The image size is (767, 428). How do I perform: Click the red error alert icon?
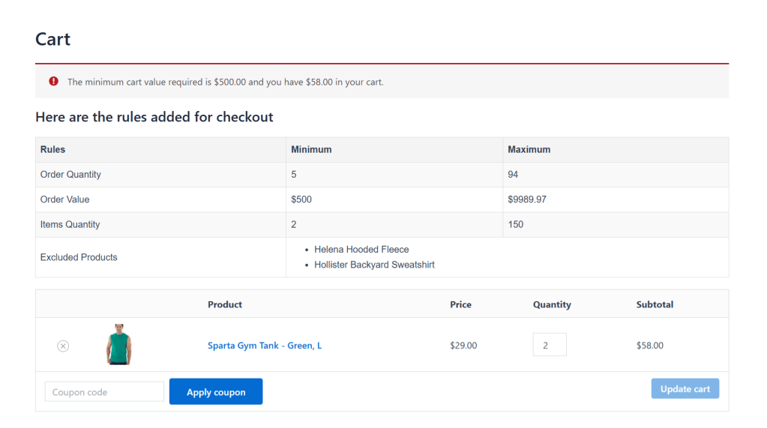pos(53,81)
